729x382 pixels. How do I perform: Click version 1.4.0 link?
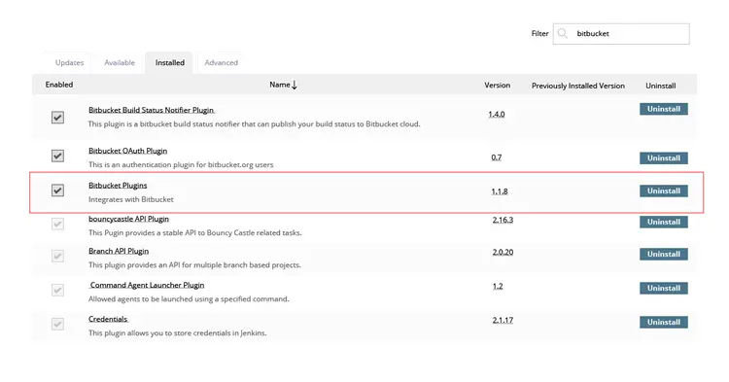point(497,115)
